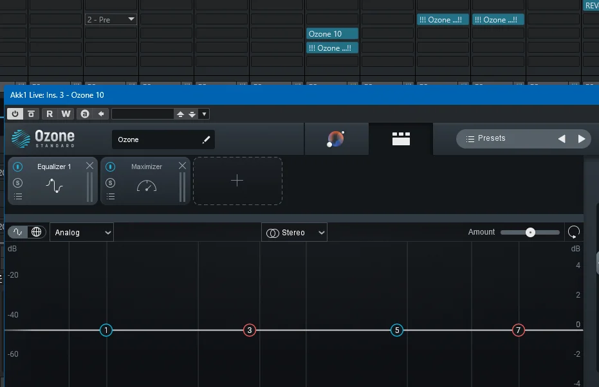Toggle power on Equalizer 1 module
599x387 pixels.
(x=17, y=166)
